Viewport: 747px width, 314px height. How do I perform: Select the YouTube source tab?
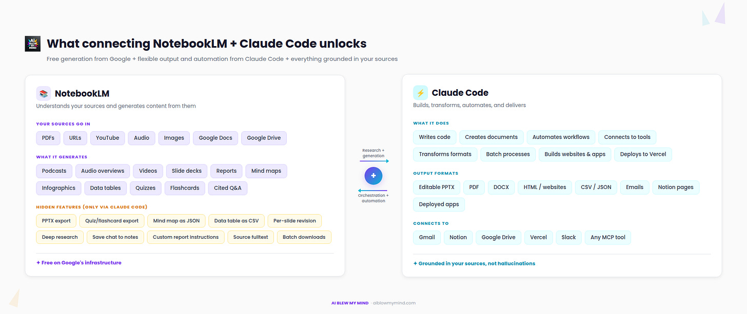[x=107, y=138]
